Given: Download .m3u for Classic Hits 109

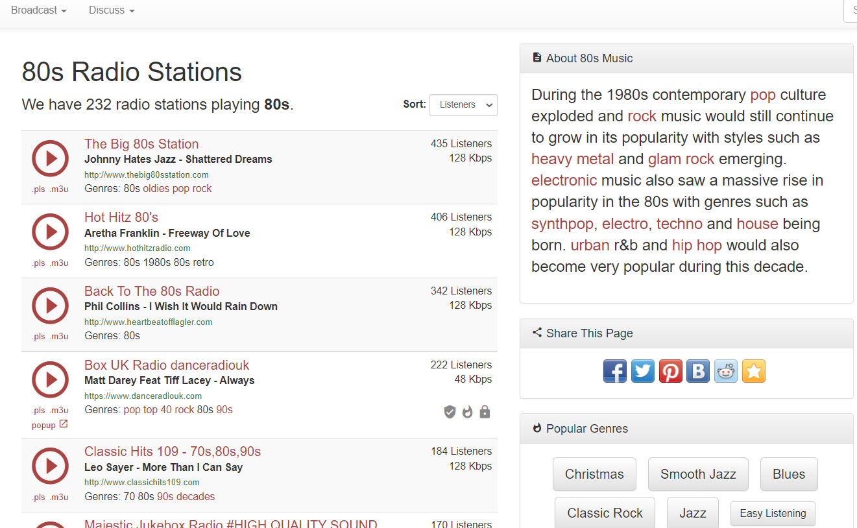Looking at the screenshot, I should (59, 498).
